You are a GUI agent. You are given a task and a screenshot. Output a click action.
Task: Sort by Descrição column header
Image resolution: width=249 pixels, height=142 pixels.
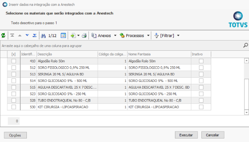pos(67,54)
